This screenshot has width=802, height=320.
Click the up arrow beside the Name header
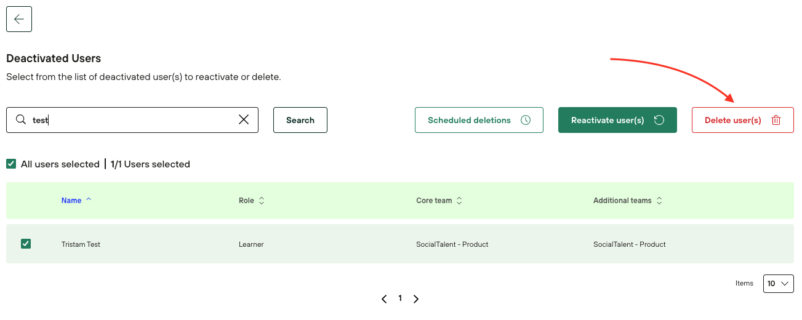click(x=89, y=200)
